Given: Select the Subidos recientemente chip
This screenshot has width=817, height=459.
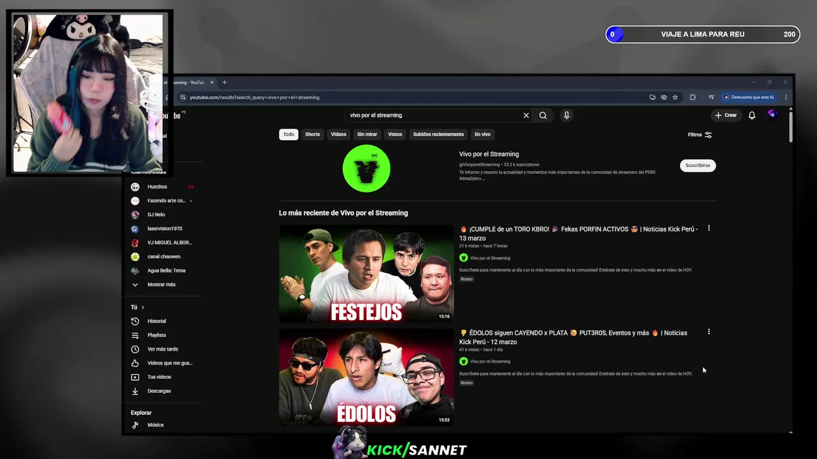Looking at the screenshot, I should [438, 135].
